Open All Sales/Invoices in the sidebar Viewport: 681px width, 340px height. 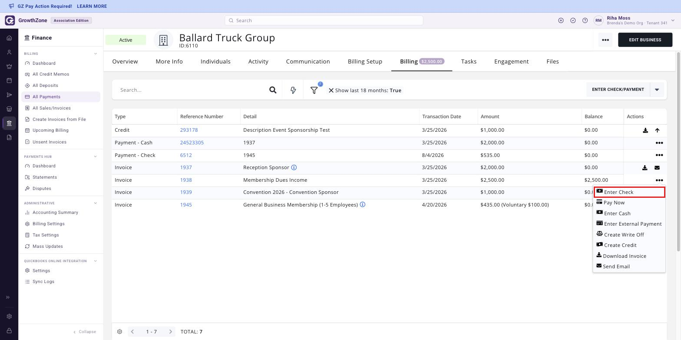[x=61, y=108]
